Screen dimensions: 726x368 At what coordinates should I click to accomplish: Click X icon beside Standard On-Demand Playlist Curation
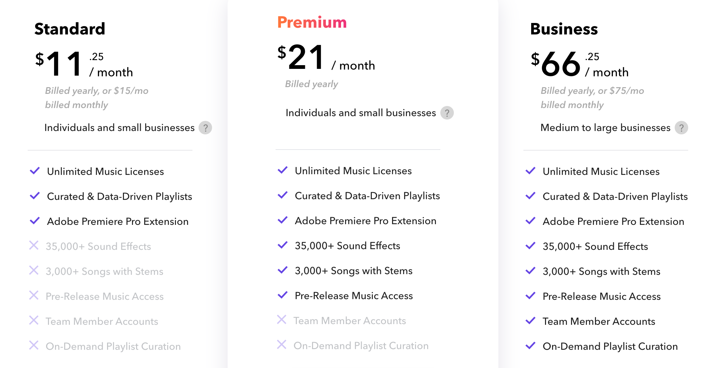click(34, 345)
